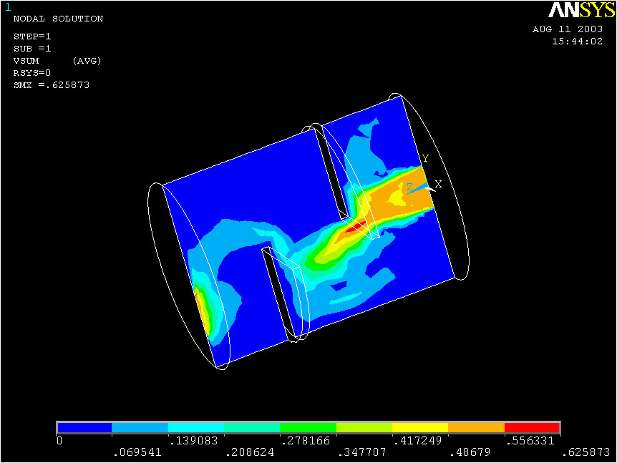Viewport: 617px width, 463px height.
Task: Click the ANSYS logo
Action: [581, 10]
